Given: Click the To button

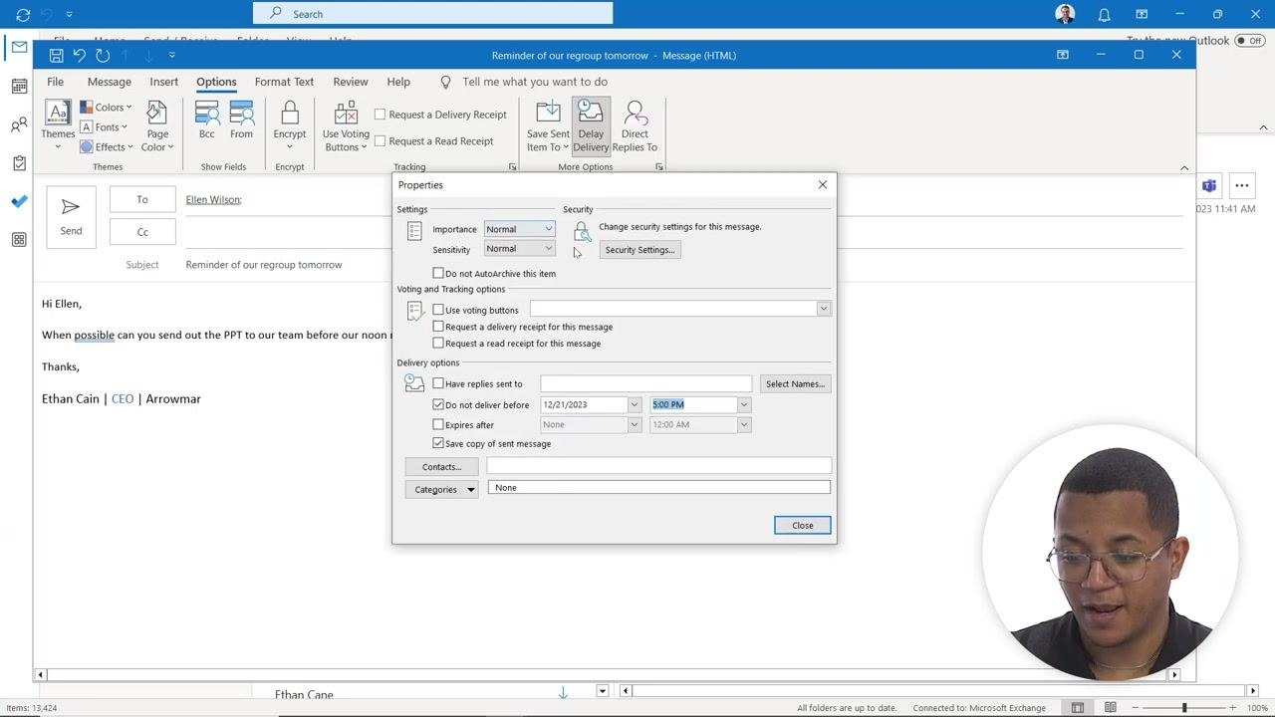Looking at the screenshot, I should (x=142, y=200).
